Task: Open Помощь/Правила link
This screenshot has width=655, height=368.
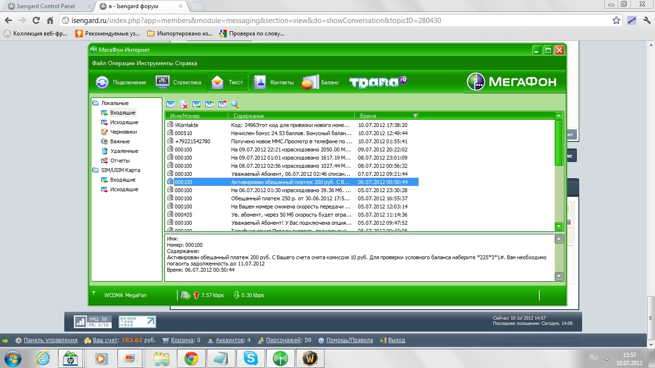Action: click(x=350, y=340)
